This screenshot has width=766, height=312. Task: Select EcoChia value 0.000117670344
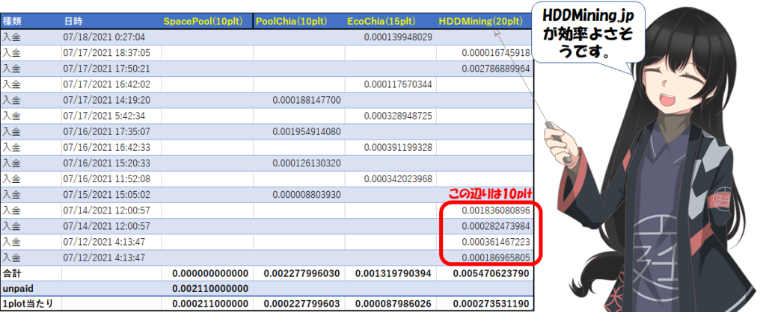(x=398, y=84)
